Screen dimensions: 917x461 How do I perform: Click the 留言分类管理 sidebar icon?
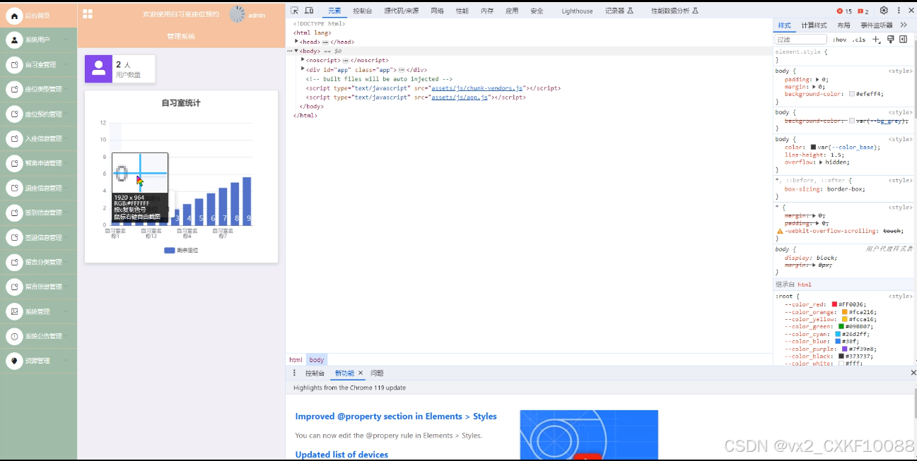click(x=14, y=262)
